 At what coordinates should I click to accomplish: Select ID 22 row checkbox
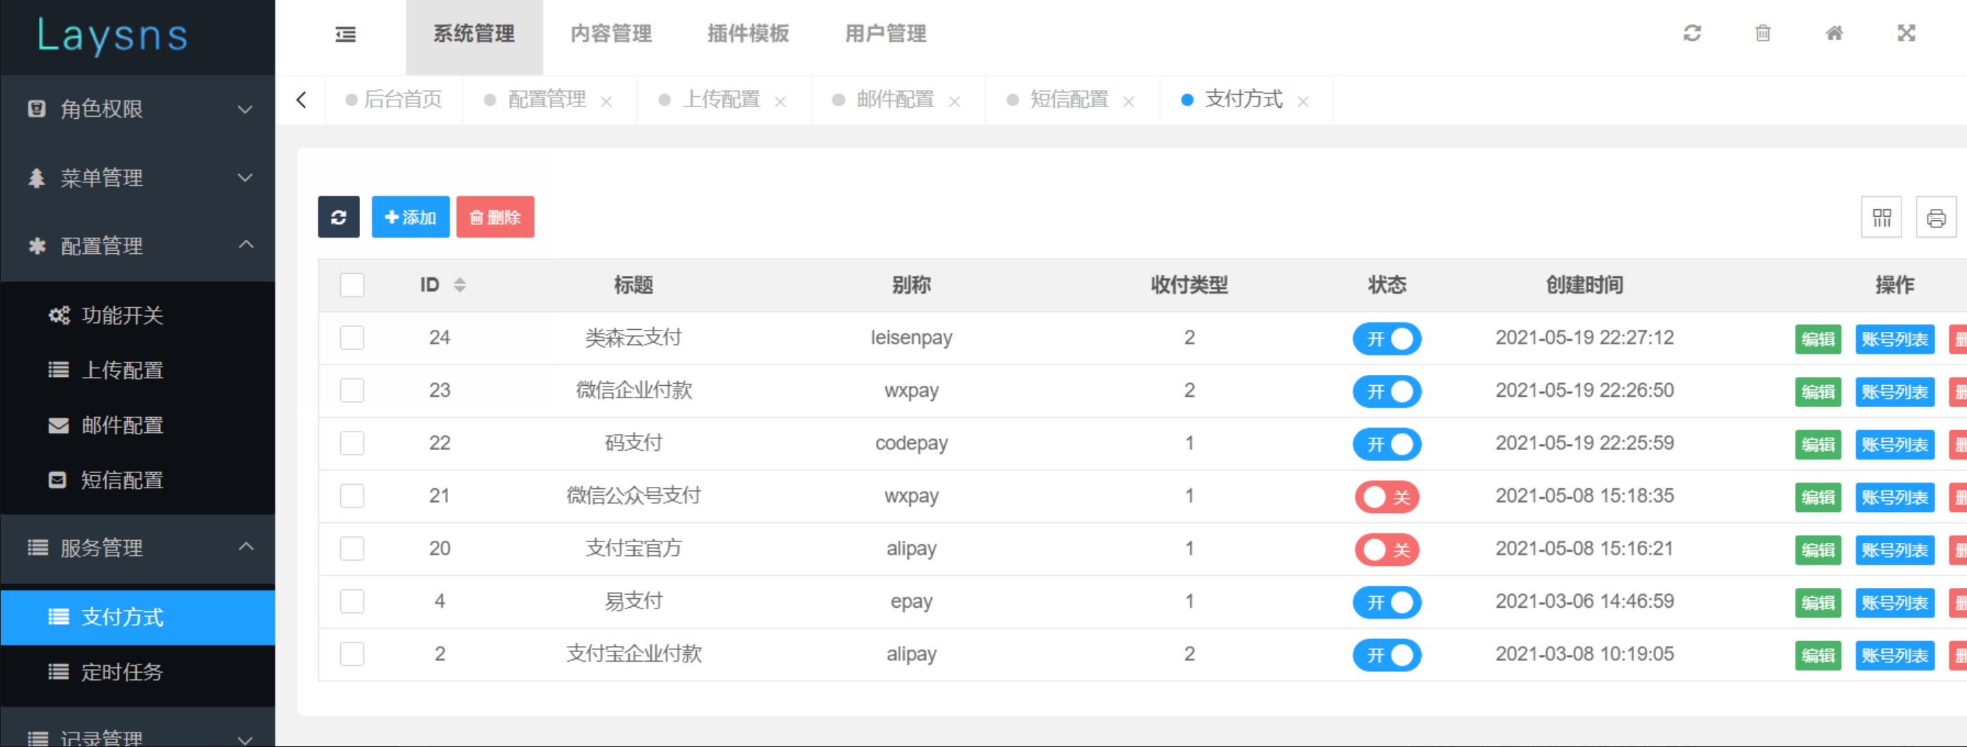(353, 444)
